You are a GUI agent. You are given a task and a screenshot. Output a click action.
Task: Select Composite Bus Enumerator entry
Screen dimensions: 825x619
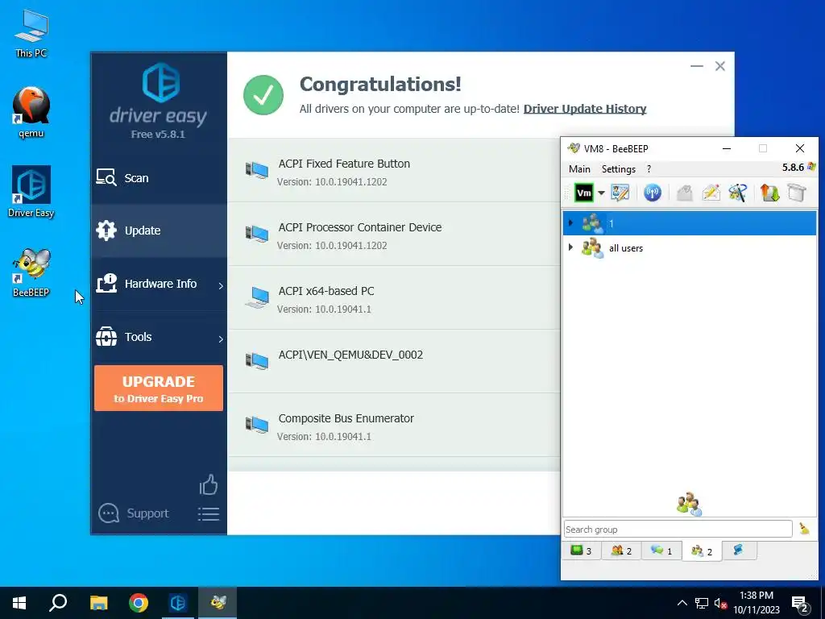click(394, 426)
